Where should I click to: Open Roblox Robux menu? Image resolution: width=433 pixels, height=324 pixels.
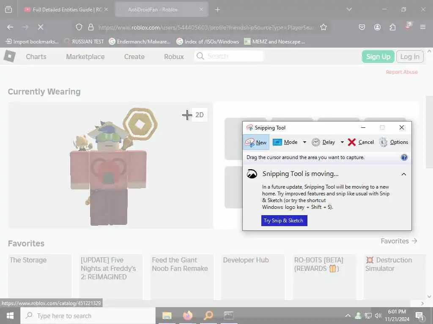[x=174, y=57]
